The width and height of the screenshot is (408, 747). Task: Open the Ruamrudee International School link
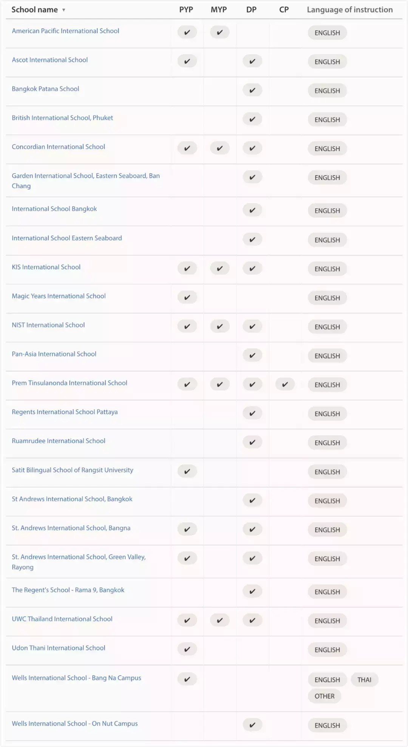[58, 441]
